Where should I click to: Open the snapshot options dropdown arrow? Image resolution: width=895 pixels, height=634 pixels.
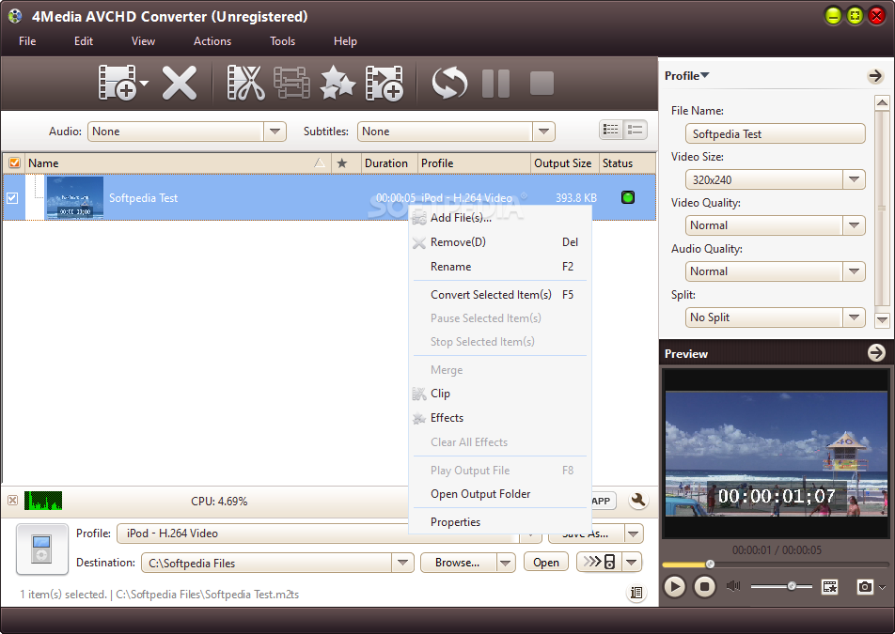883,587
